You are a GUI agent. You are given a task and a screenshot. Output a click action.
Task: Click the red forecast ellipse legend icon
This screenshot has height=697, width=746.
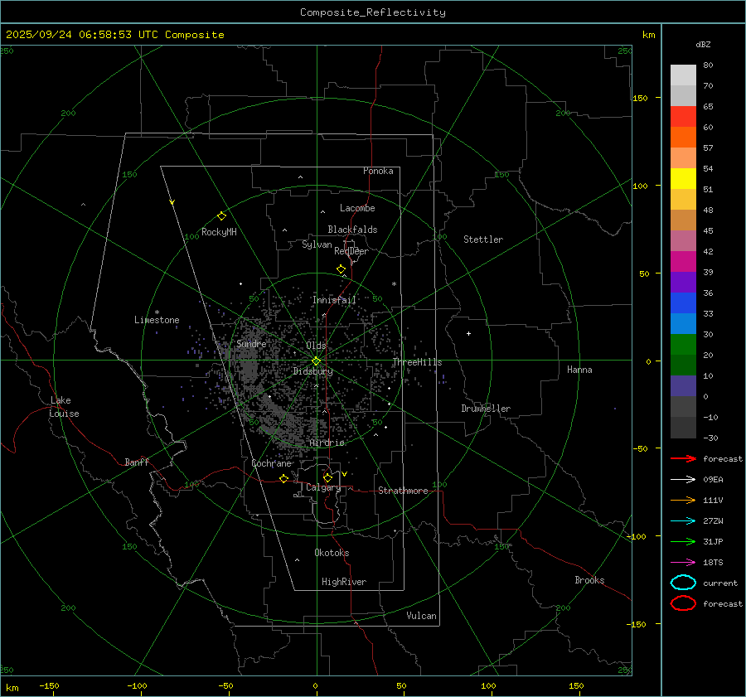(x=683, y=603)
